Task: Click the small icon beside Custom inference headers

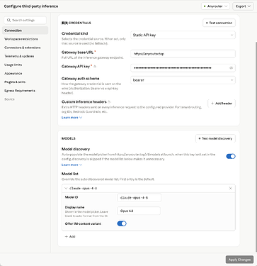Action: pyautogui.click(x=109, y=102)
